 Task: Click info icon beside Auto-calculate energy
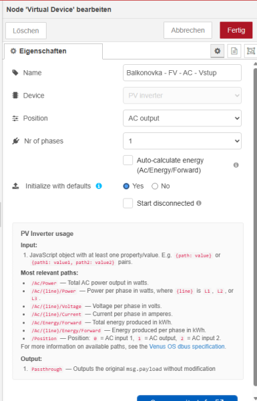[236, 165]
